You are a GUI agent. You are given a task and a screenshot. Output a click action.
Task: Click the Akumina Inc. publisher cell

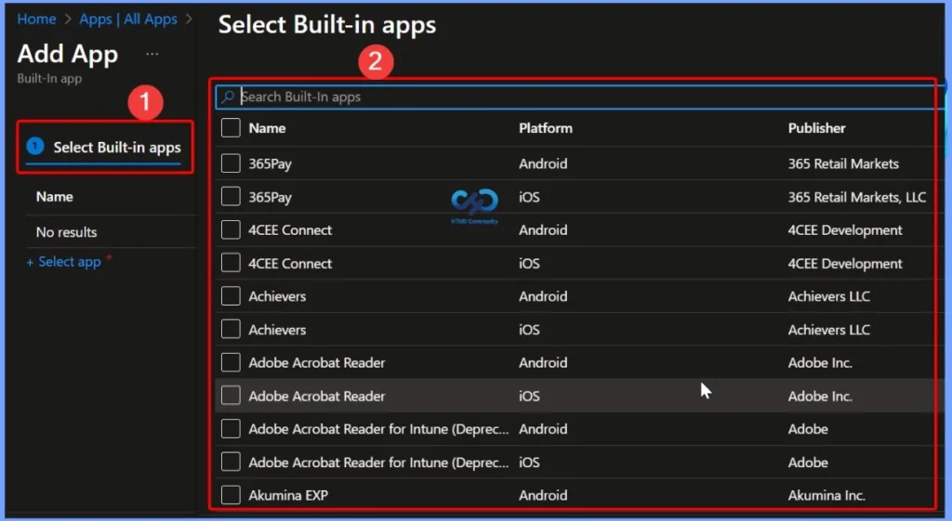click(x=826, y=495)
